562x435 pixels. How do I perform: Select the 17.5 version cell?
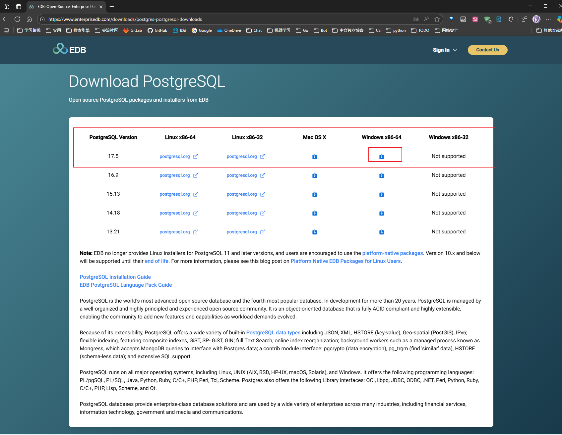coord(113,156)
